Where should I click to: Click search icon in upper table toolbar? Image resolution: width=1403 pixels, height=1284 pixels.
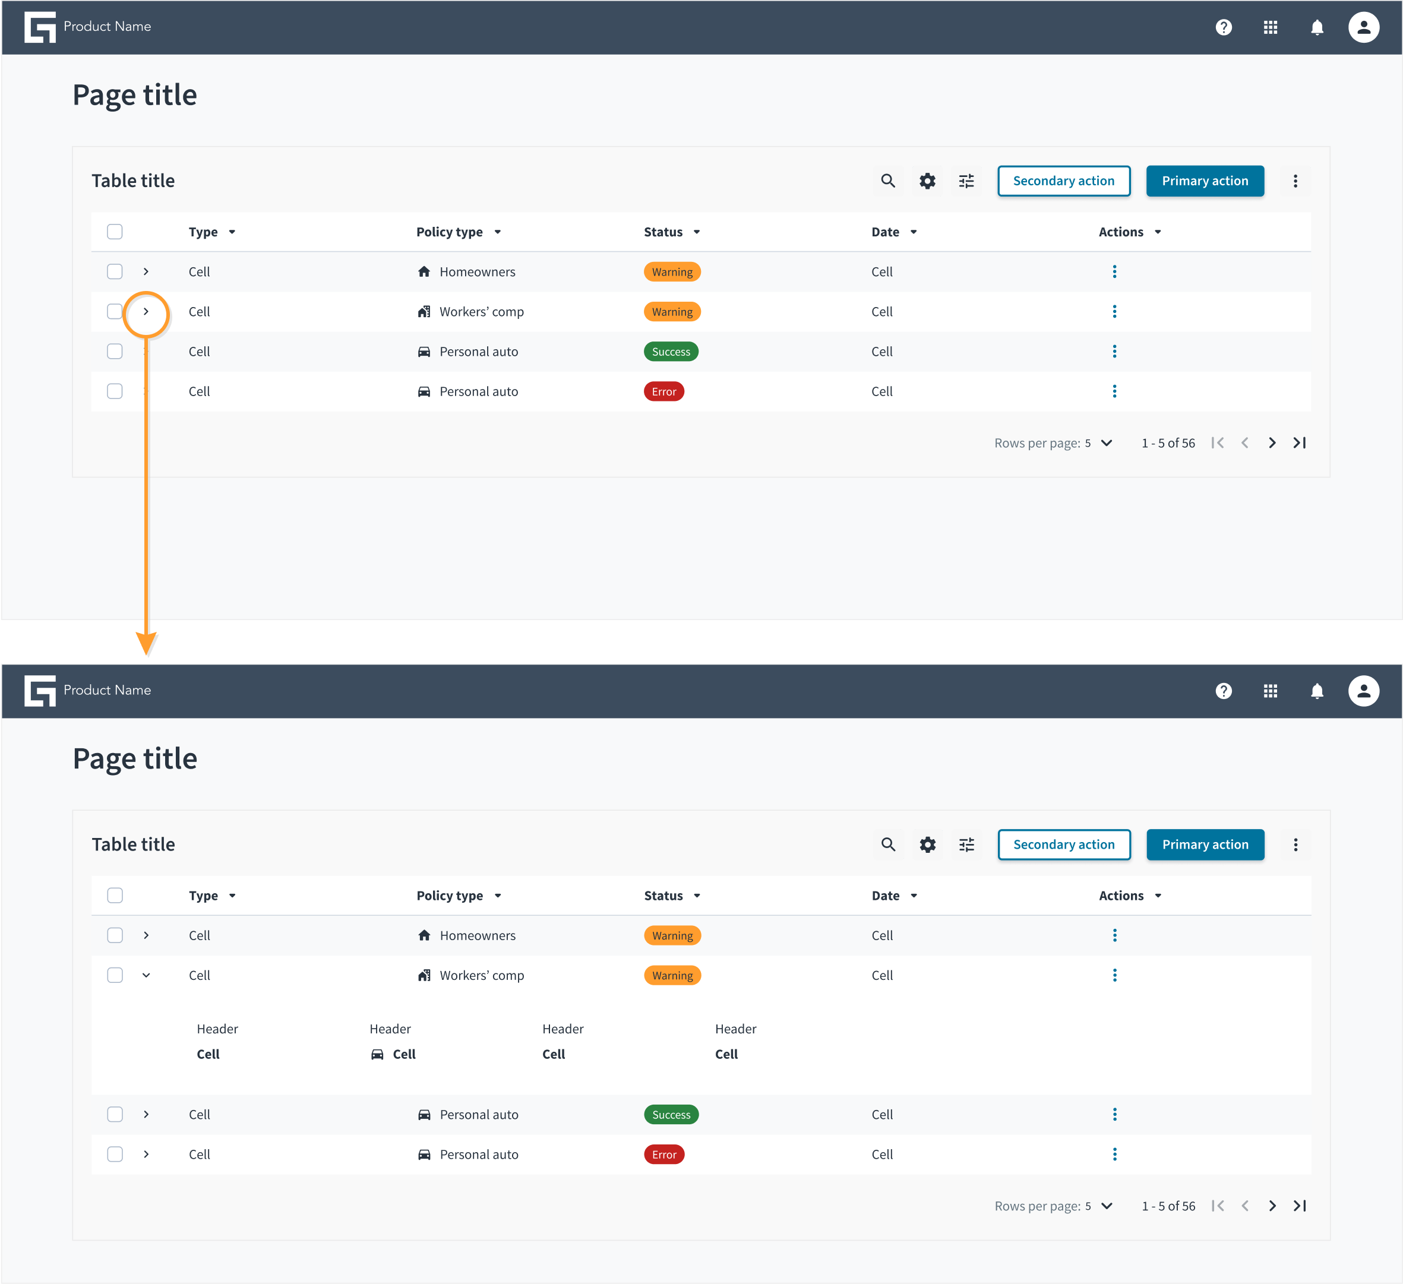(x=888, y=181)
